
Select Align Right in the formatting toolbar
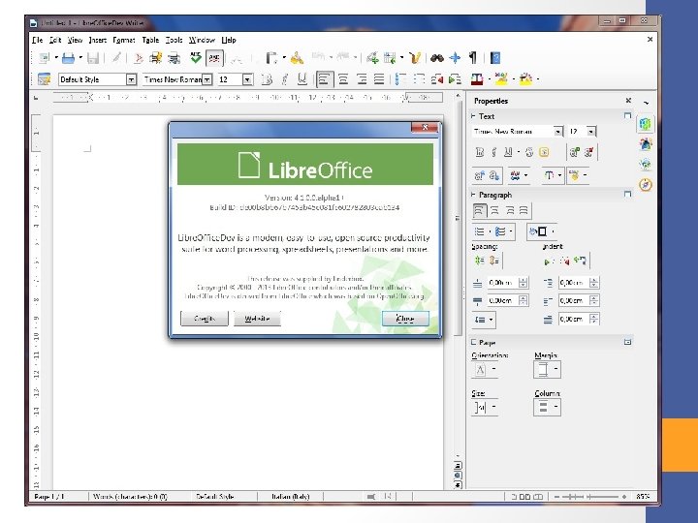(x=362, y=79)
